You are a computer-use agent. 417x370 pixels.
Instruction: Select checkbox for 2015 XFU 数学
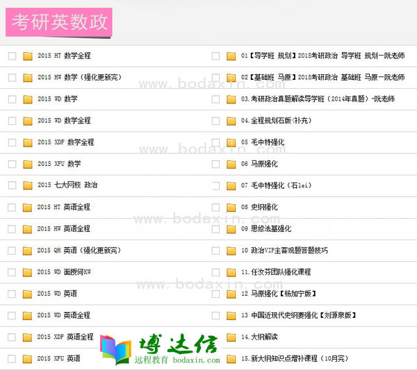(x=13, y=164)
